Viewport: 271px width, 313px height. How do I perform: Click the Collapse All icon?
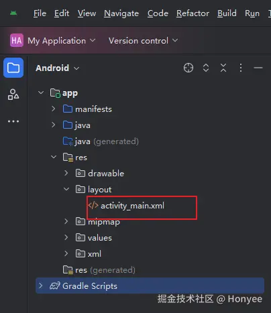[x=223, y=68]
